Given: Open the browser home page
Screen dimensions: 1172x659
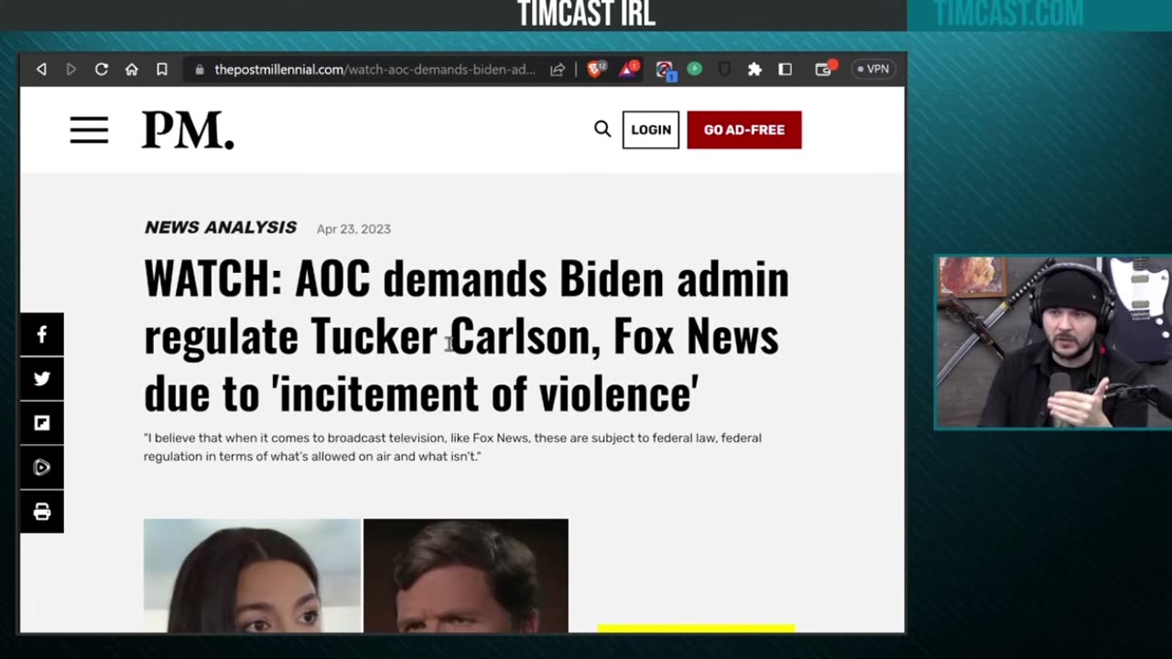Looking at the screenshot, I should (132, 70).
